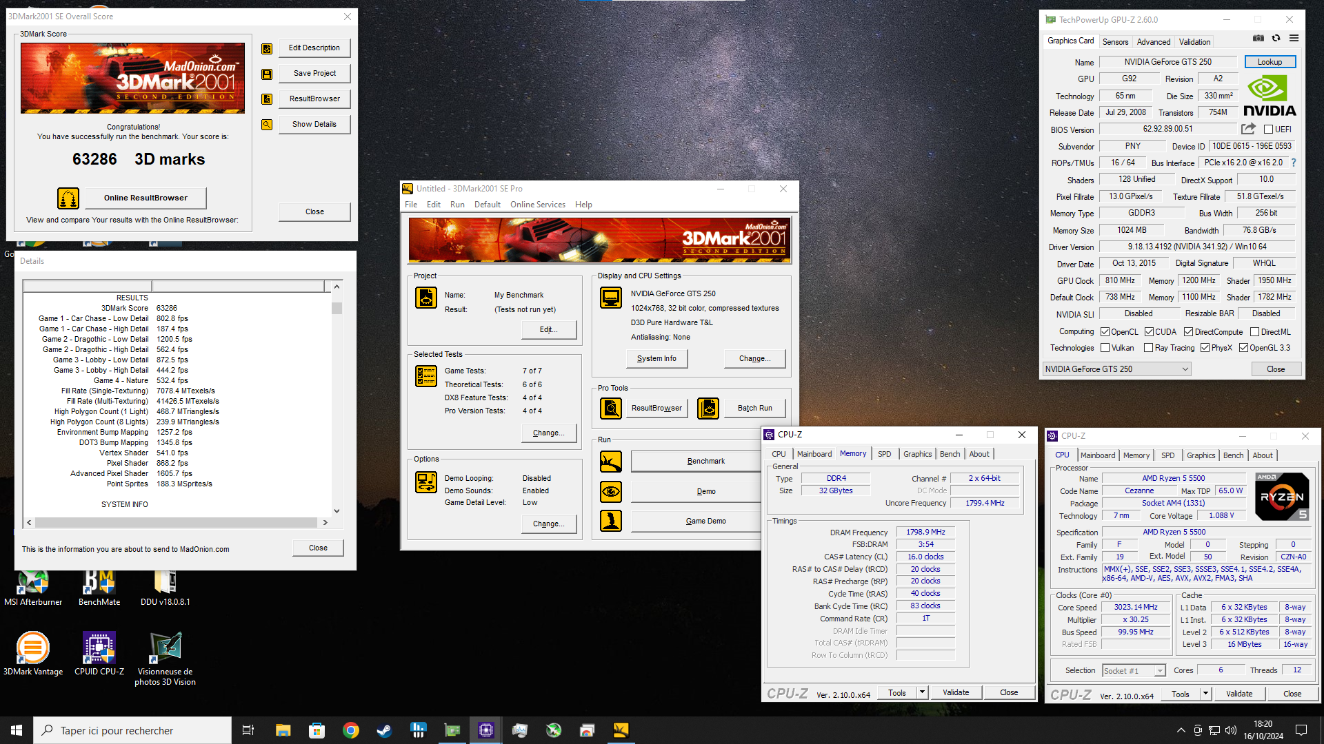This screenshot has height=744, width=1324.
Task: Toggle the OpenGL 3.3 checkbox
Action: point(1243,348)
